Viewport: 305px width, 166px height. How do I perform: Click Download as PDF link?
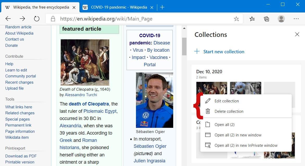pos(21,156)
